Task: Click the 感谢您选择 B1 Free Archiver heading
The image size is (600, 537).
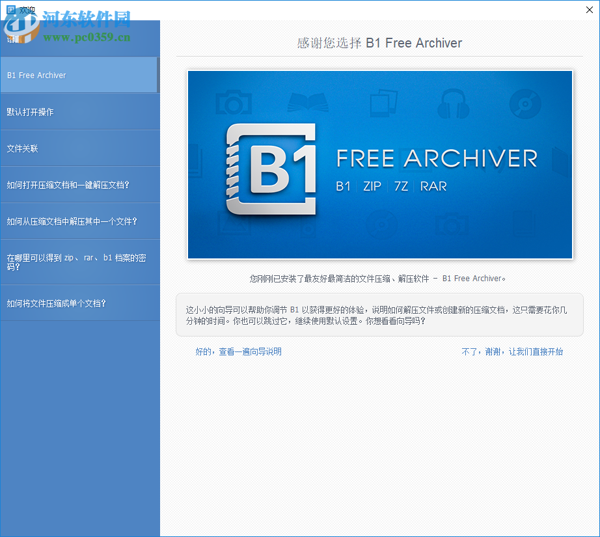Action: click(379, 43)
